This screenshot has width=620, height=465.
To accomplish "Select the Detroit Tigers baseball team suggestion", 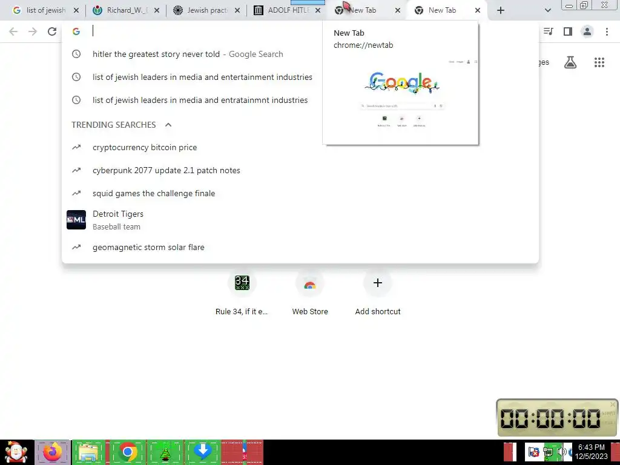I will tap(300, 220).
